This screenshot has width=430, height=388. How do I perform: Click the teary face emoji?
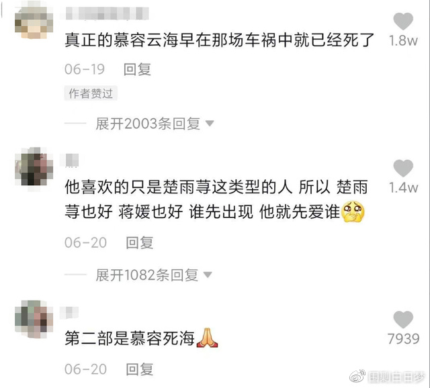353,212
